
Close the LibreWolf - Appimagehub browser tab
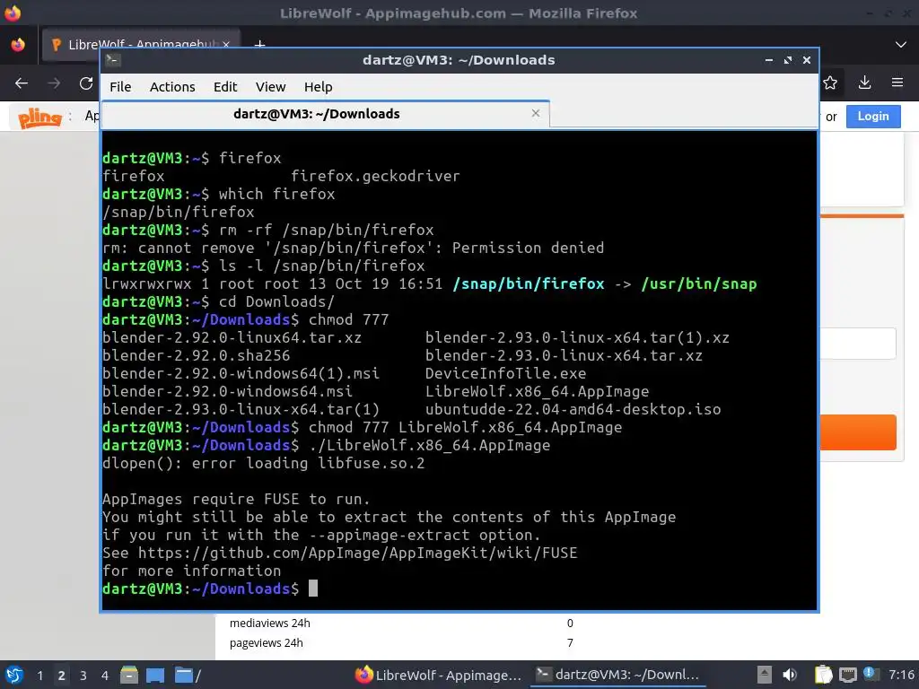click(x=226, y=45)
